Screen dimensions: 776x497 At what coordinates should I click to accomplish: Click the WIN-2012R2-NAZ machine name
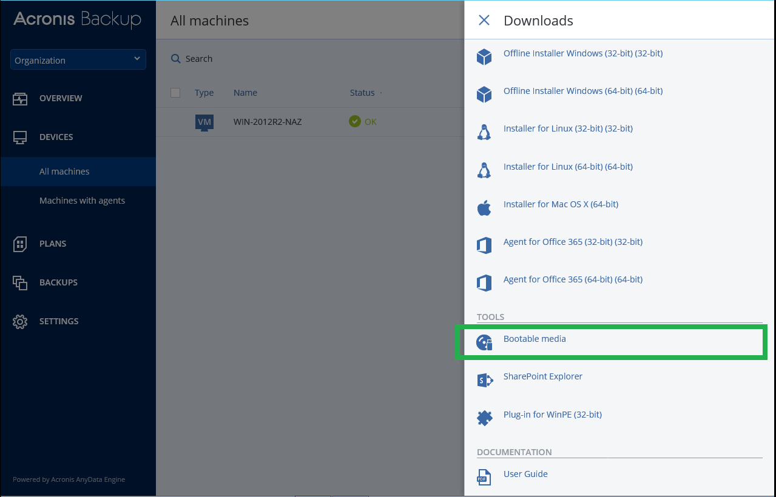(268, 122)
